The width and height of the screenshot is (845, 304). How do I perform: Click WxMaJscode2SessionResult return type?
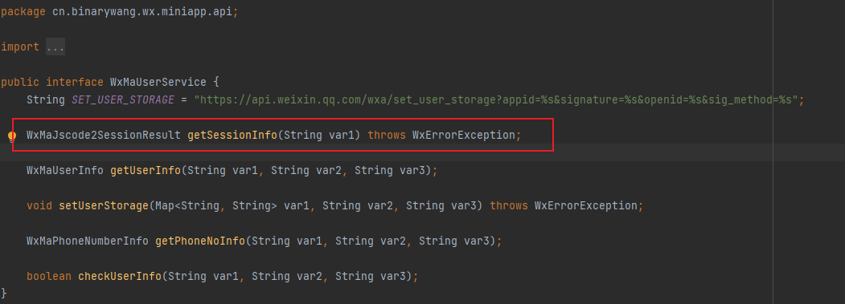tap(104, 135)
